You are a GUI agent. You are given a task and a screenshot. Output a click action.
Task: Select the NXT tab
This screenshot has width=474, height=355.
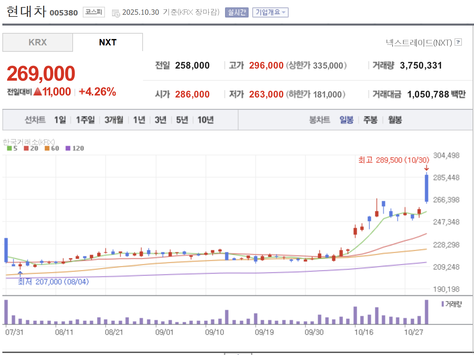click(x=108, y=42)
